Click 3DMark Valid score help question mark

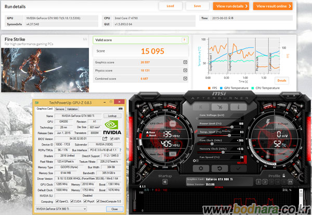coord(184,40)
